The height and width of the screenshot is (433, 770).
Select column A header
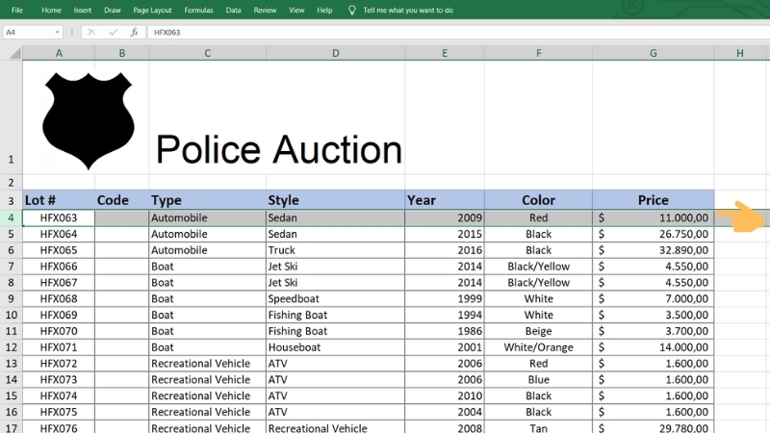59,53
